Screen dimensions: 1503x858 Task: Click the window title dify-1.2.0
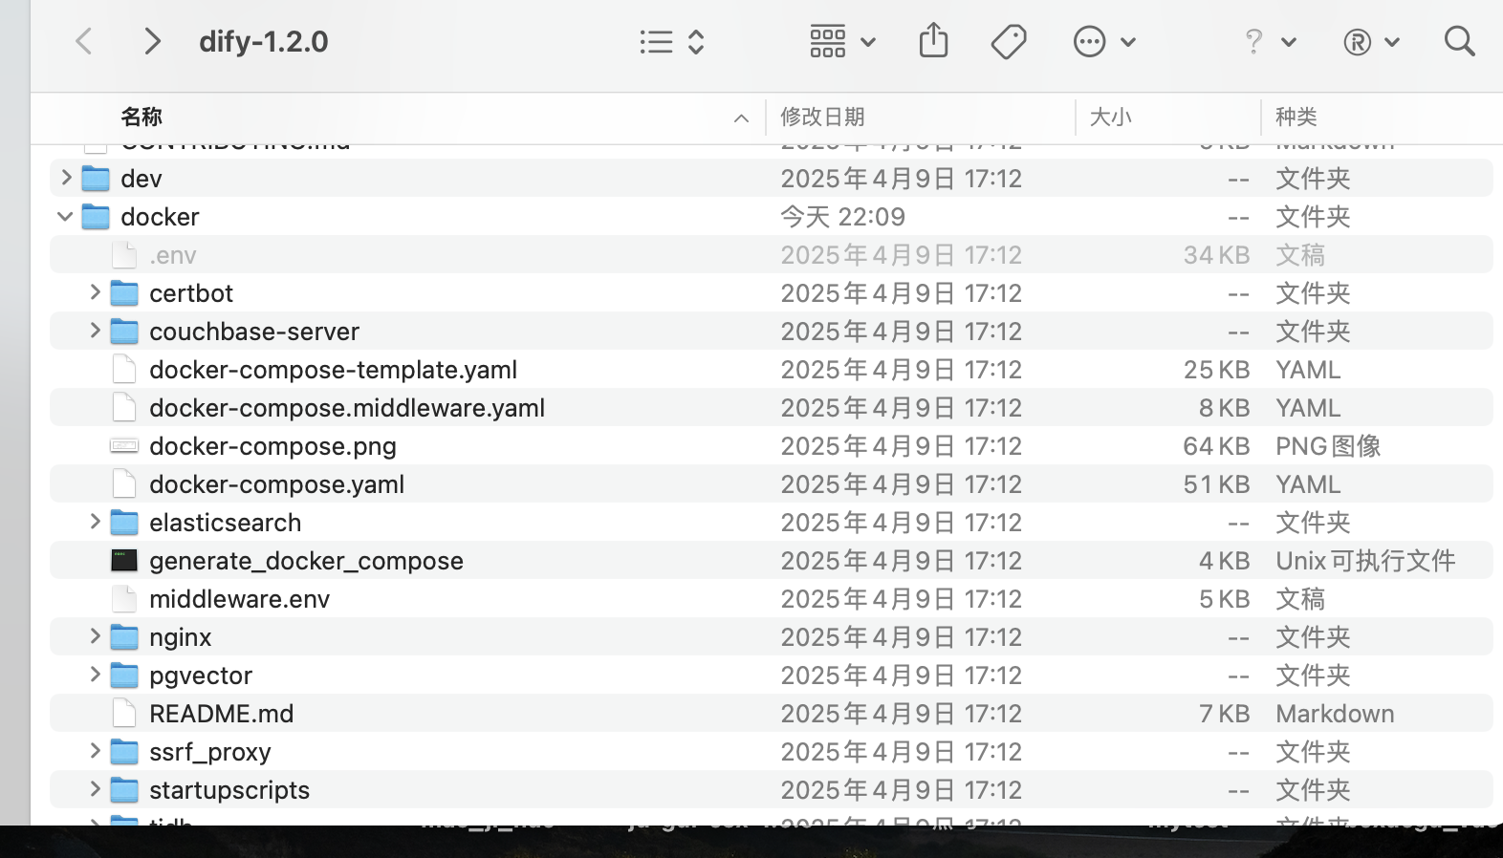pyautogui.click(x=263, y=41)
